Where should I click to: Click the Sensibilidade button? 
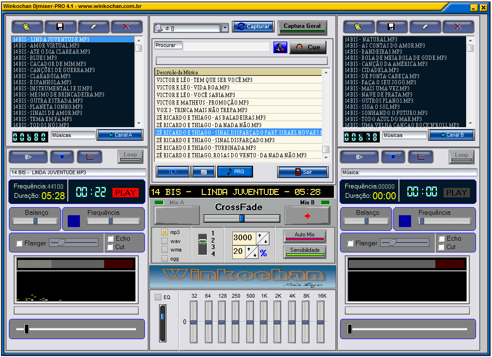point(304,252)
